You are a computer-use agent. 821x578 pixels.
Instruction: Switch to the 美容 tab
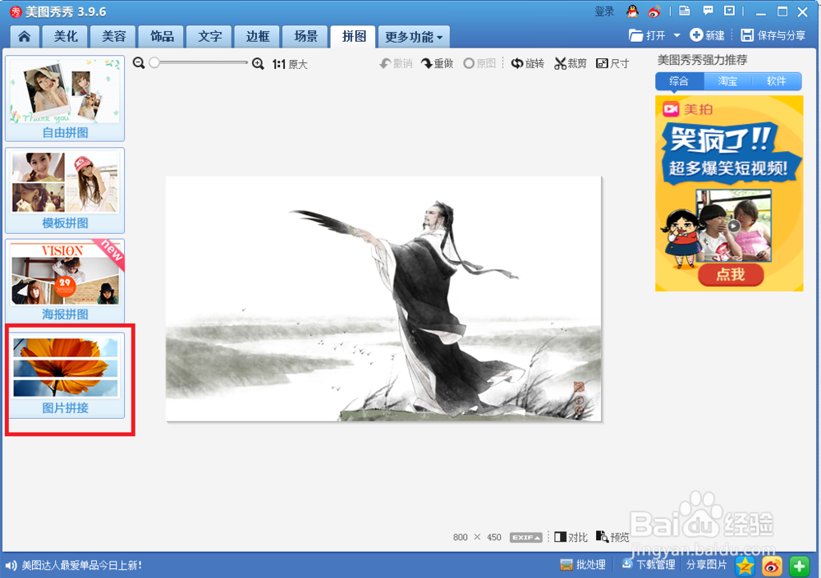[x=113, y=37]
